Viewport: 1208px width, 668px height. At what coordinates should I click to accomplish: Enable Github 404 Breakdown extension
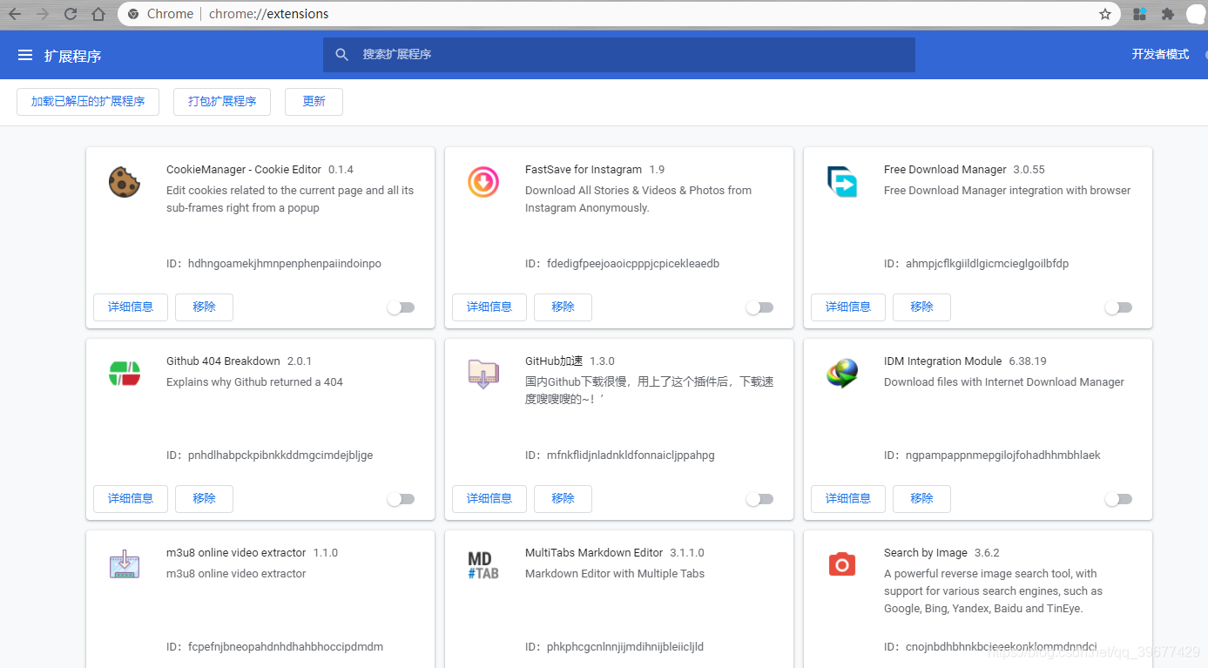click(402, 499)
